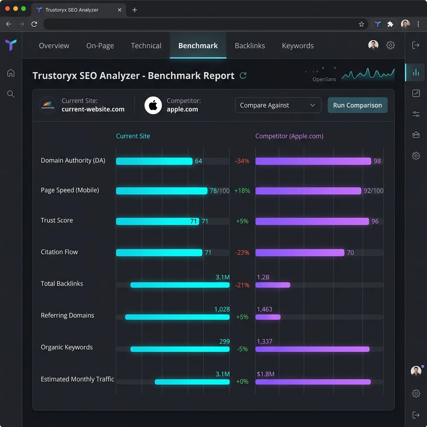Click the Page Speed competitor purple bar
The width and height of the screenshot is (427, 427).
pyautogui.click(x=308, y=191)
